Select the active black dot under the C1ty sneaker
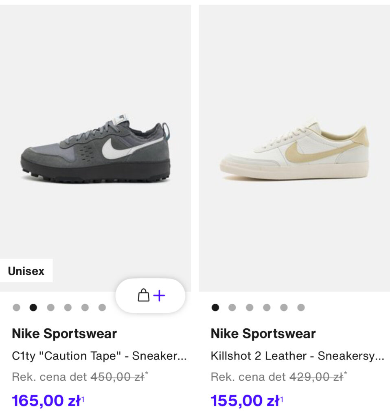 (33, 307)
